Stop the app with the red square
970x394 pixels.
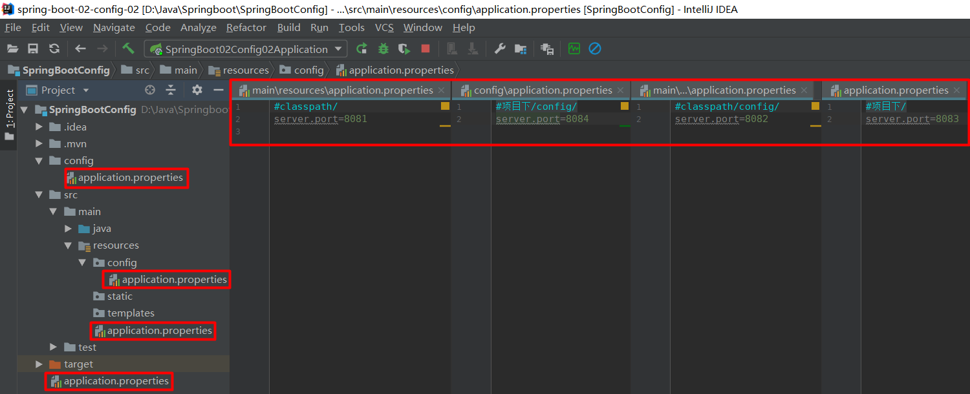tap(426, 48)
